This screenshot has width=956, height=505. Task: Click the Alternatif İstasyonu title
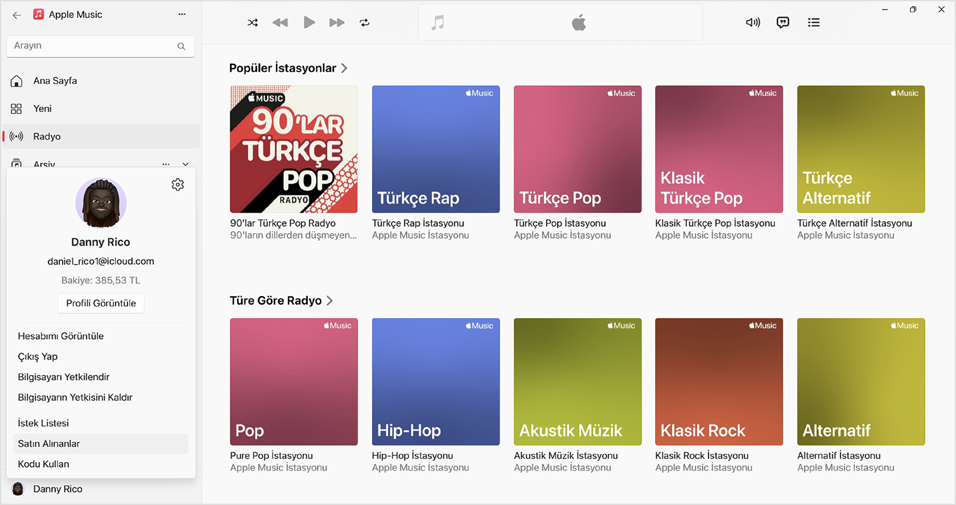coord(839,455)
